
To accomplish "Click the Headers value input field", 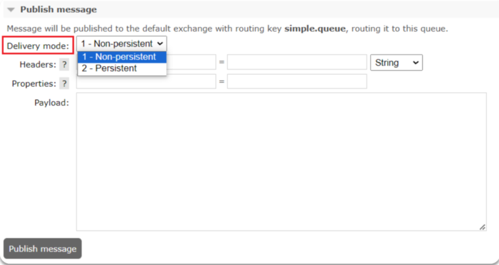I will click(297, 62).
